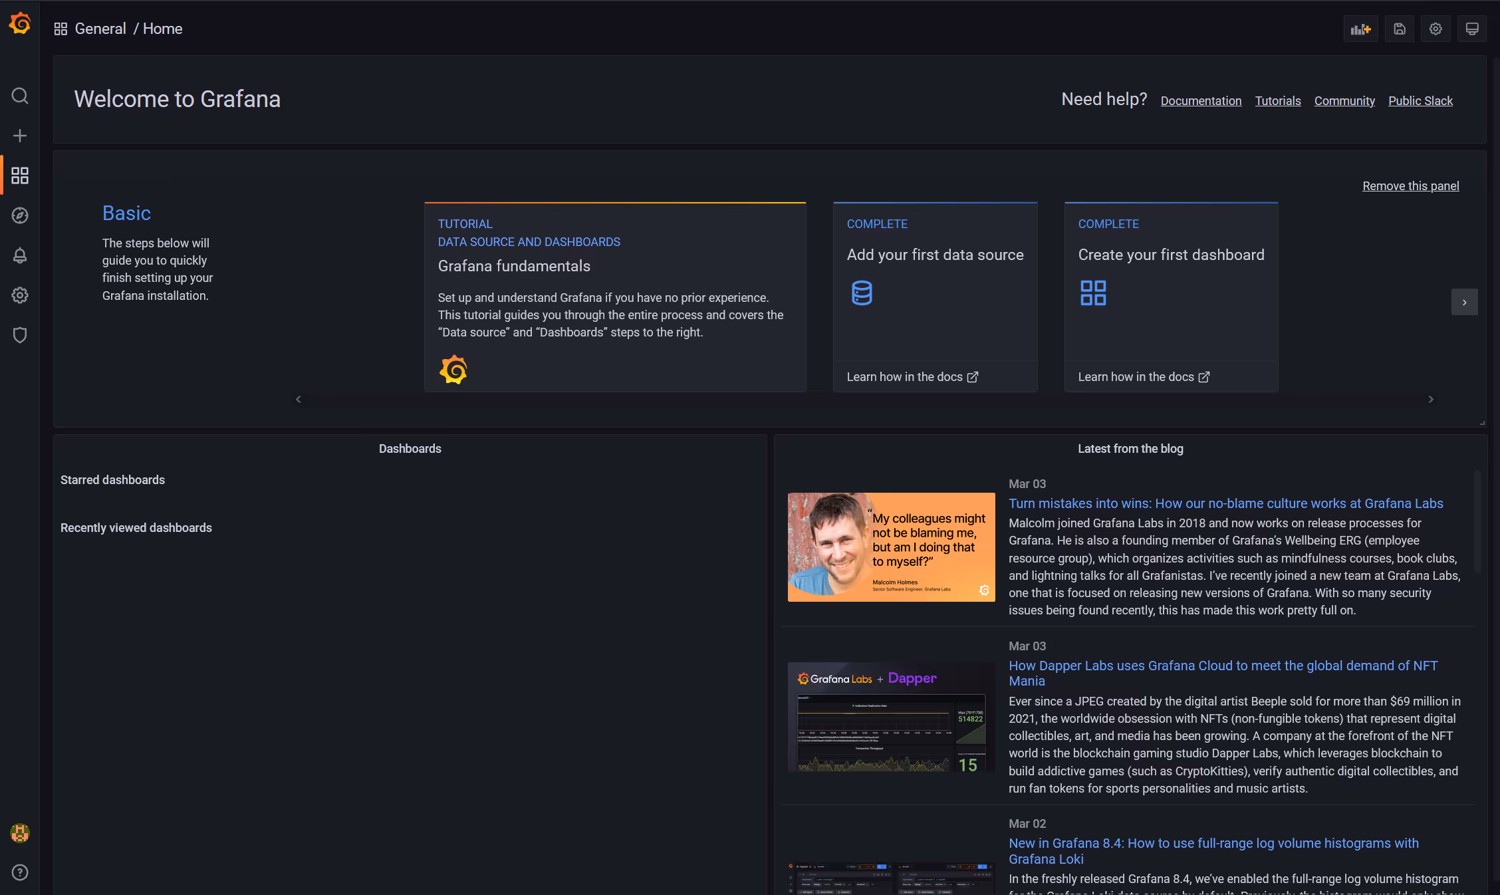Click the left scroll arrow under setup cards
Viewport: 1500px width, 895px height.
(x=299, y=399)
